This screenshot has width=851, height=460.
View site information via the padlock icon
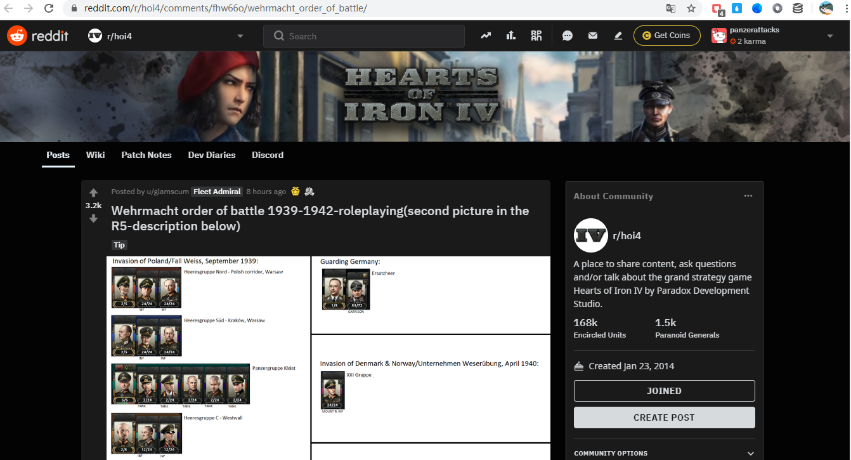pos(73,9)
